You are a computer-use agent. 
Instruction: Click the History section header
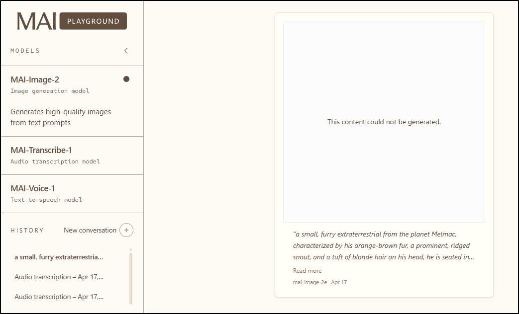point(27,231)
